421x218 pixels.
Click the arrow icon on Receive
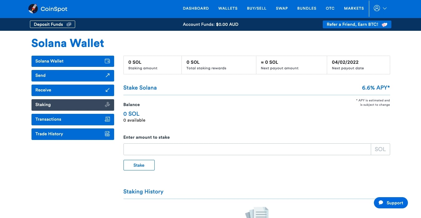click(x=107, y=90)
